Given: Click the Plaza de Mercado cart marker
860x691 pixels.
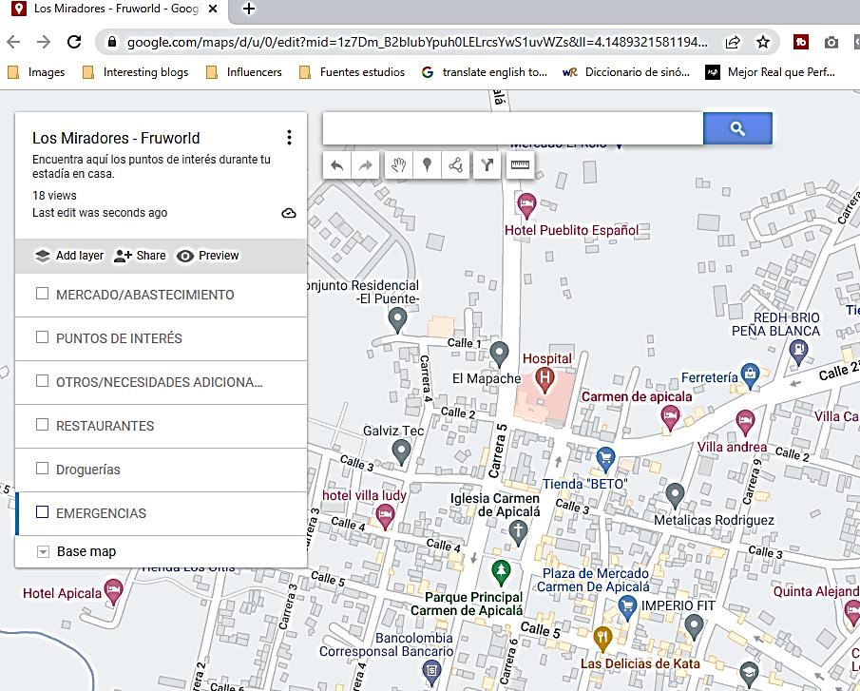Looking at the screenshot, I should point(627,607).
